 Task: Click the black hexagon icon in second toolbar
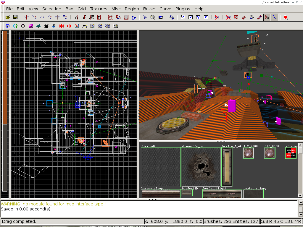tap(23, 26)
